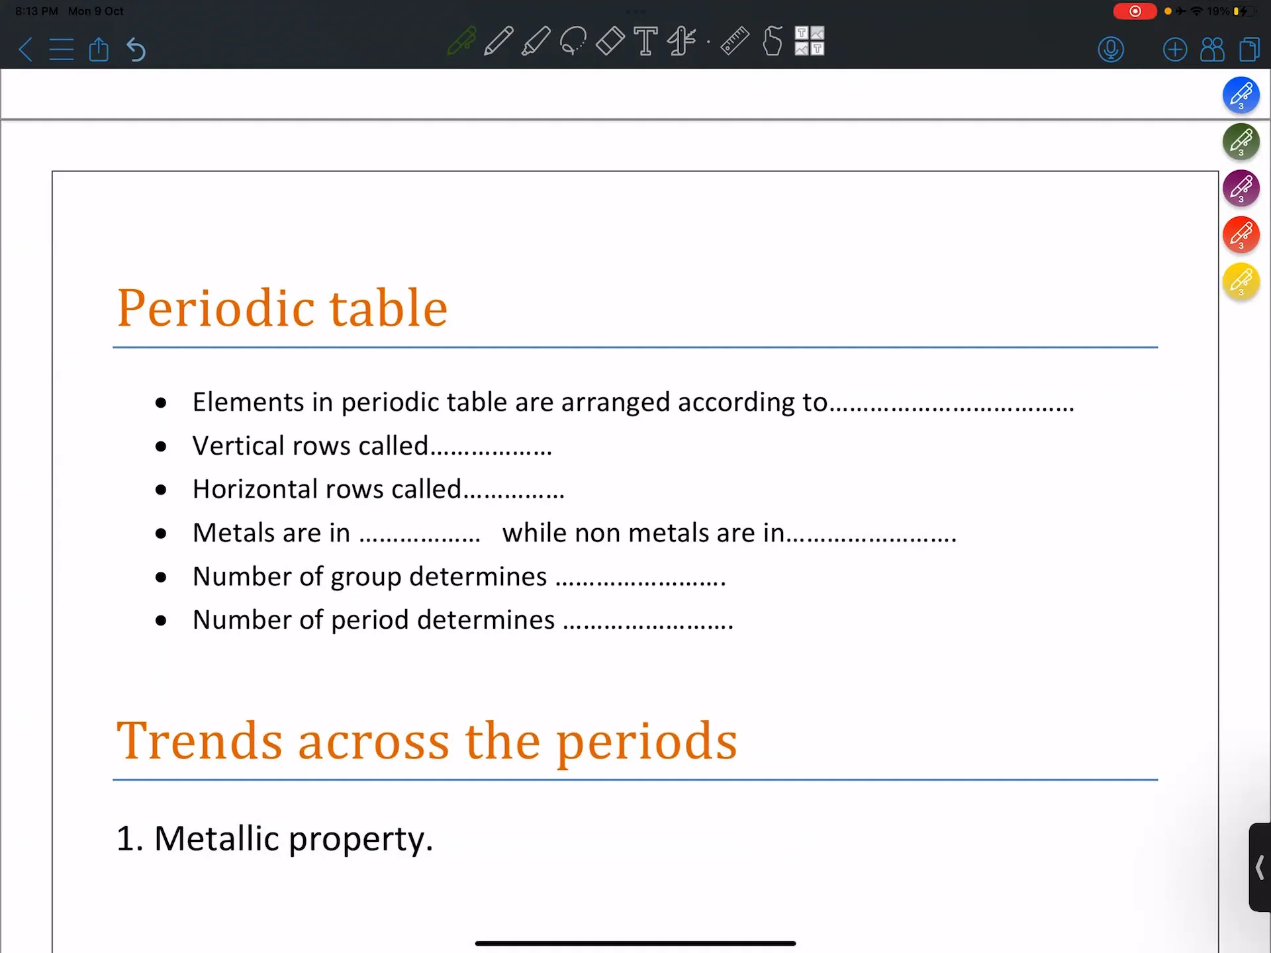
Task: Activate the red pen preset
Action: (x=1241, y=234)
